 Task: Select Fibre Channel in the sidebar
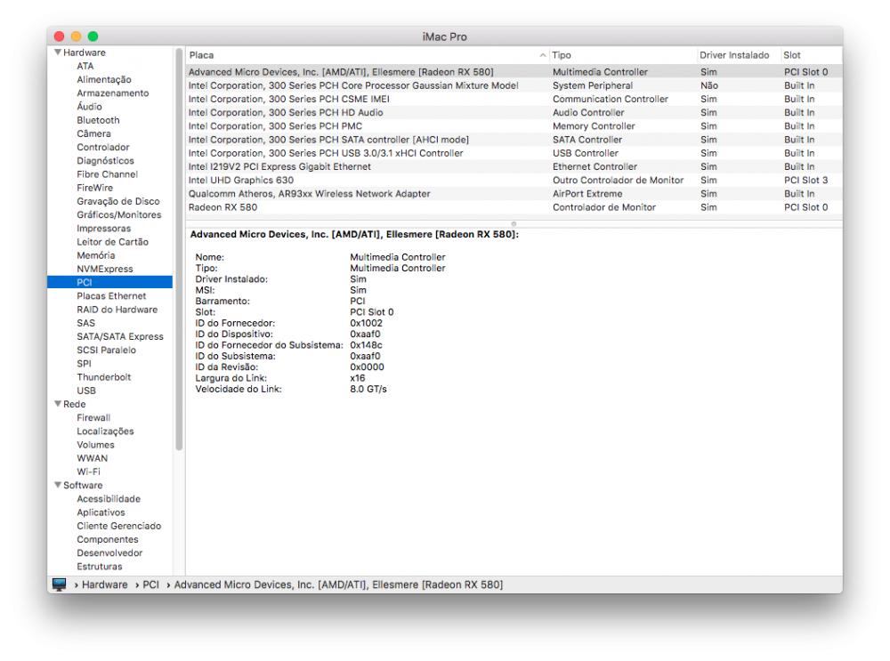pos(109,174)
